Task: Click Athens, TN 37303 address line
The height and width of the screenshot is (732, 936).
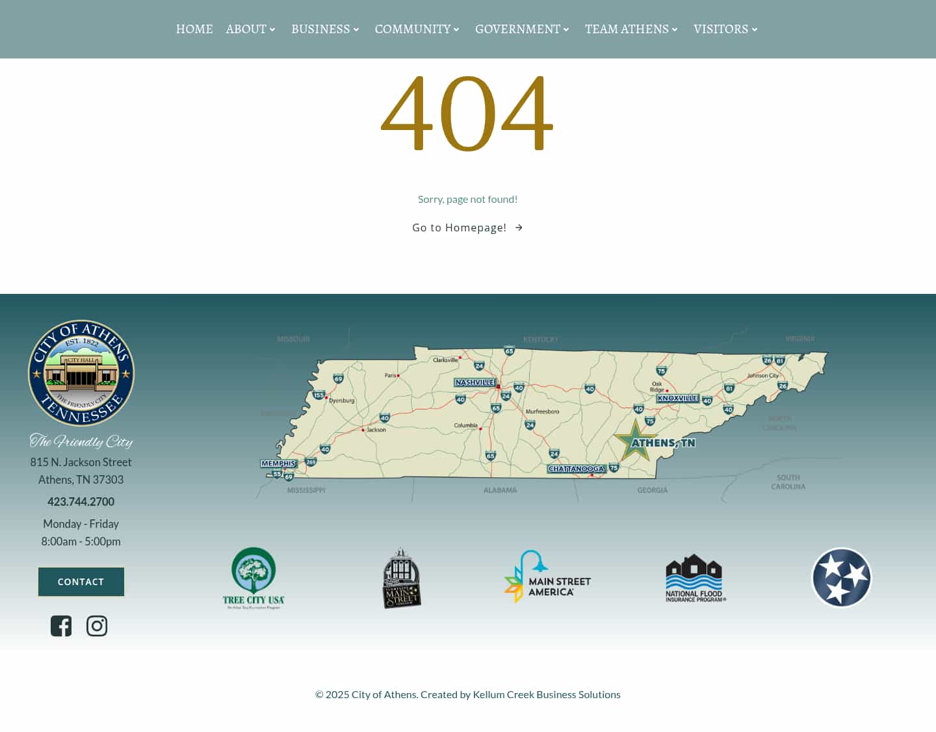Action: point(81,480)
